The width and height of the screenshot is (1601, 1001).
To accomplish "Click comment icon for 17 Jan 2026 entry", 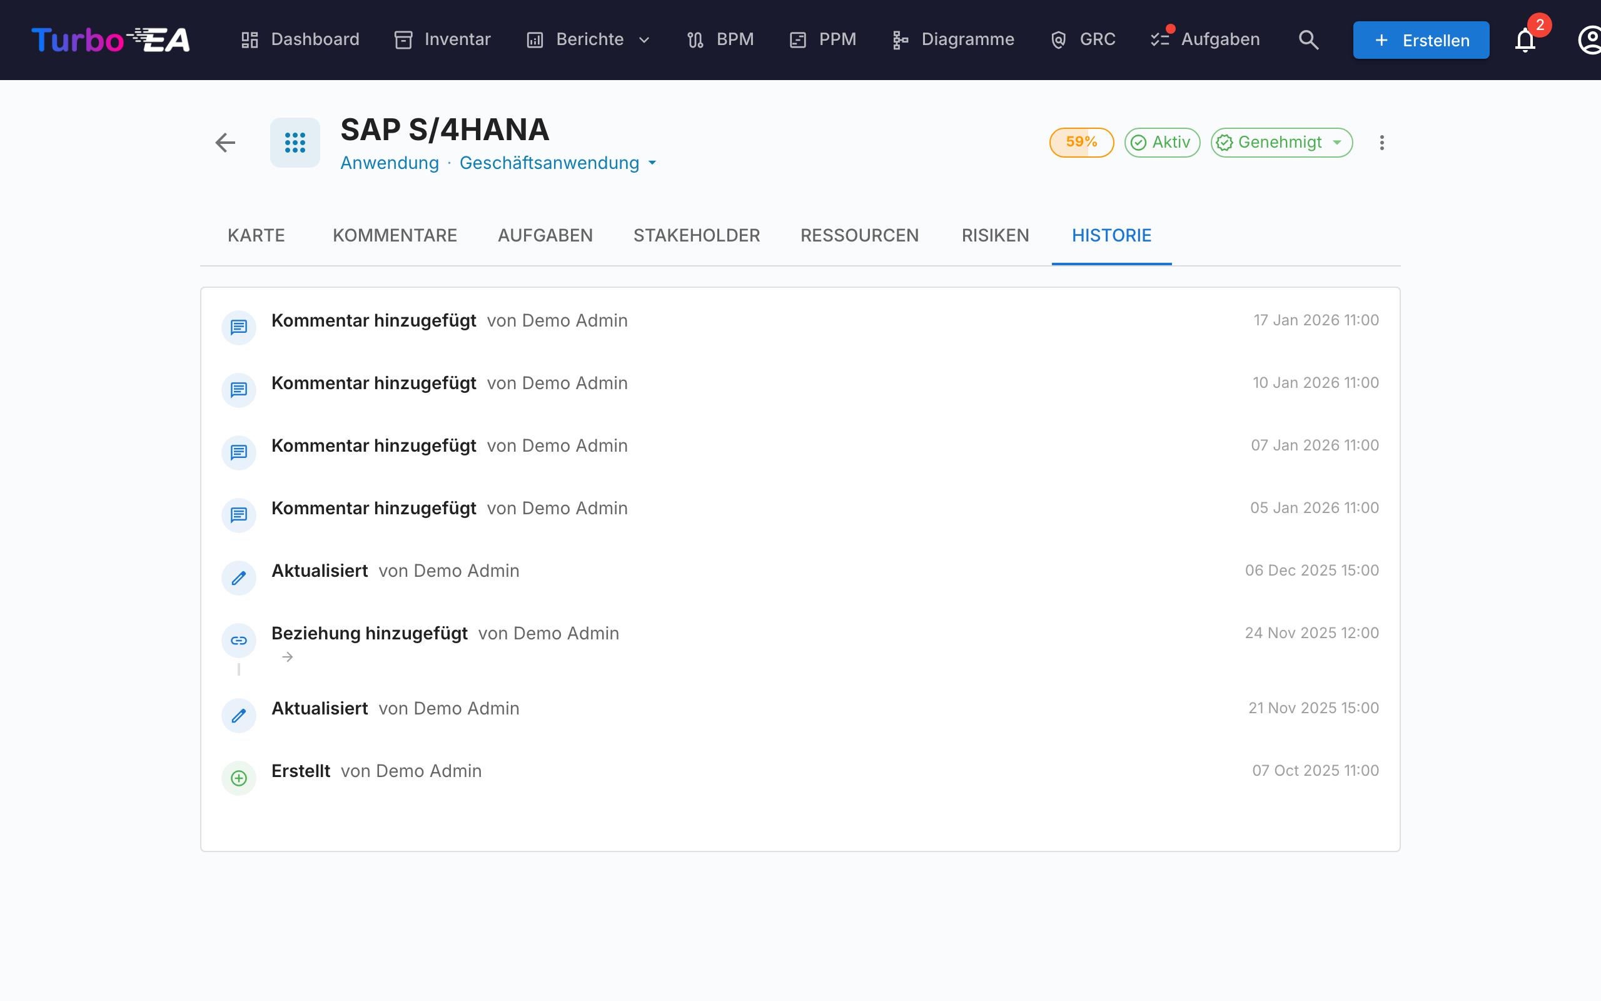I will (x=239, y=327).
